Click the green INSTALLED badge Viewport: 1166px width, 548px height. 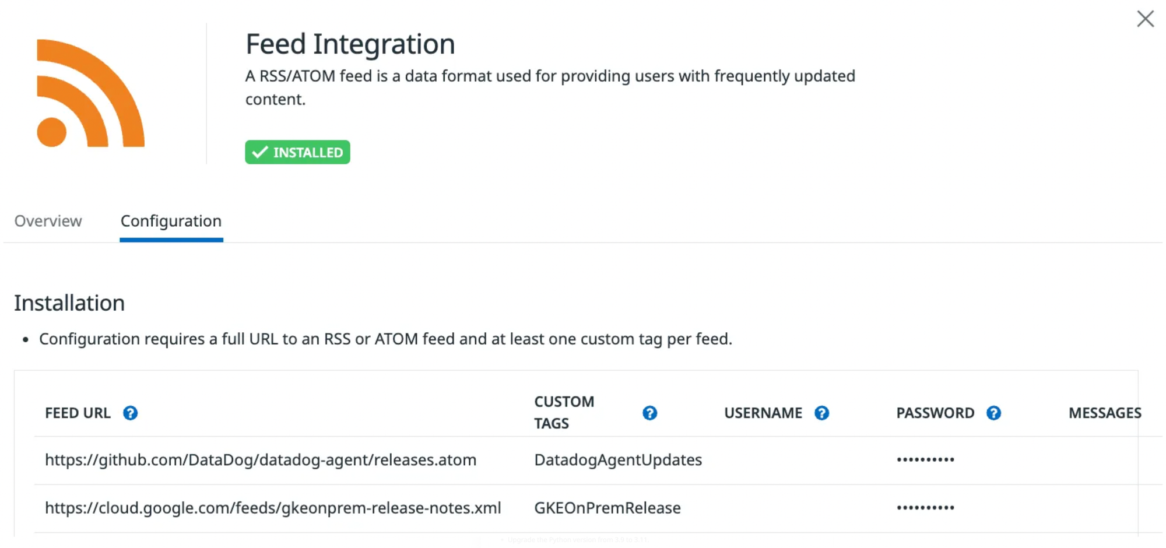297,152
